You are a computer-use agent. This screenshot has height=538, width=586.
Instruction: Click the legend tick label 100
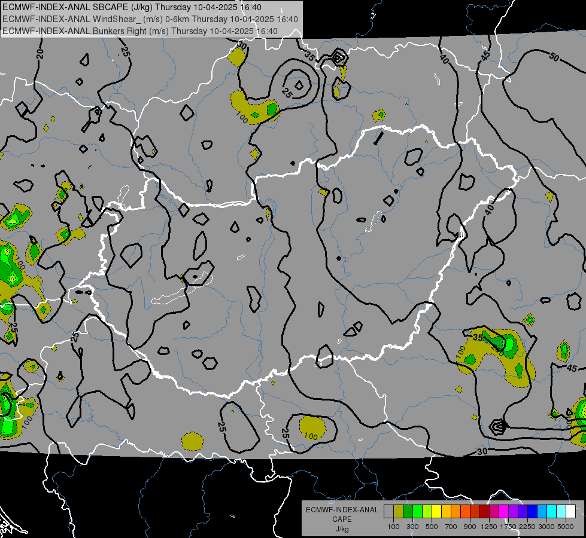click(x=393, y=527)
